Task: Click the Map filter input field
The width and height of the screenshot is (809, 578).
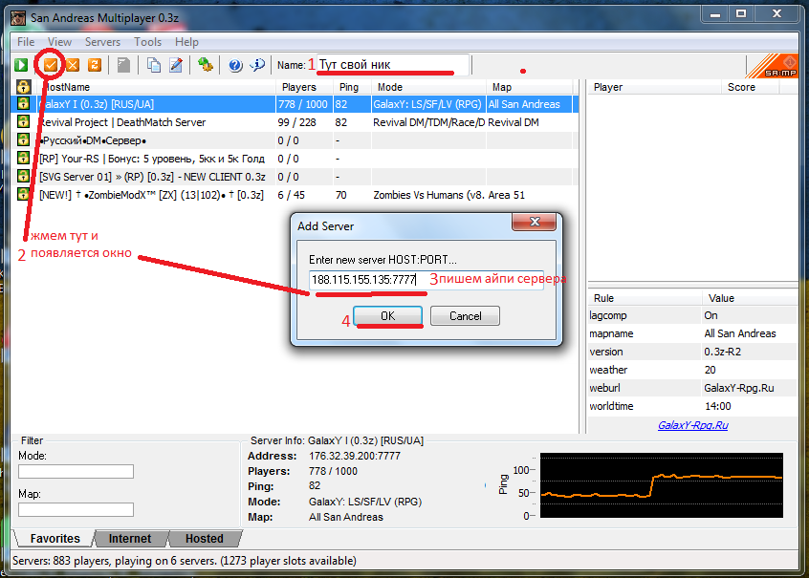Action: (76, 509)
